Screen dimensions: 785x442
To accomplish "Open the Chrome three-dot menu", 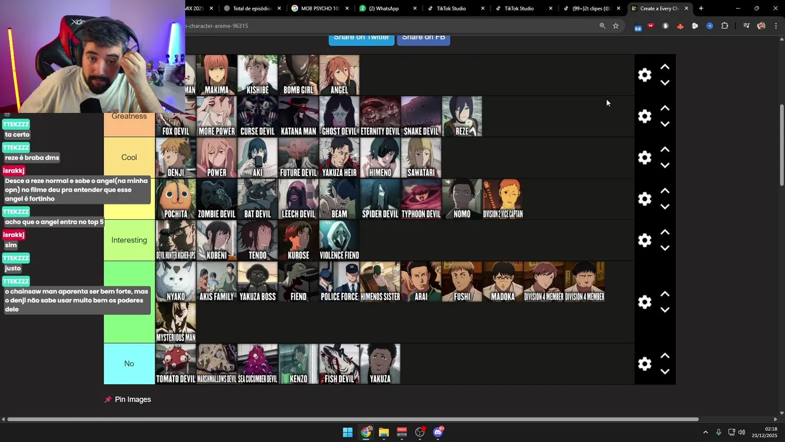I will pyautogui.click(x=776, y=26).
